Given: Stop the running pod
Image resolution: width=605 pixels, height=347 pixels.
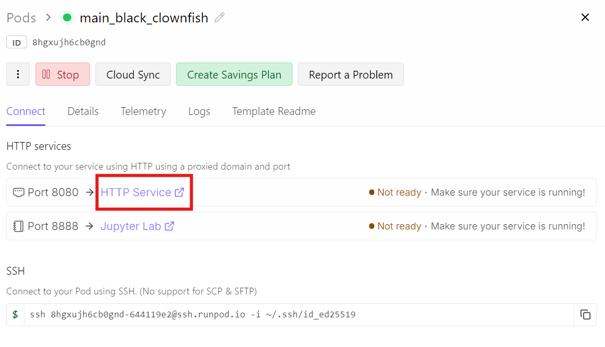Looking at the screenshot, I should coord(62,74).
